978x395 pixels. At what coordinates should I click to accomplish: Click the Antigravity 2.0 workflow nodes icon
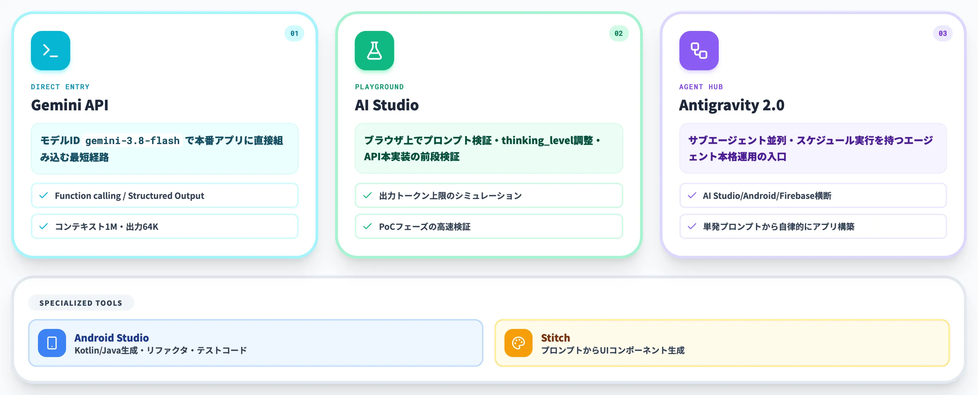[x=699, y=51]
